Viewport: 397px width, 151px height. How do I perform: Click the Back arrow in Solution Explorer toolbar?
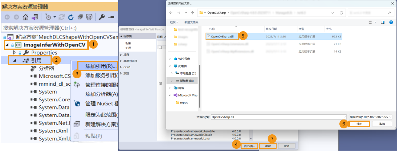(x=7, y=17)
